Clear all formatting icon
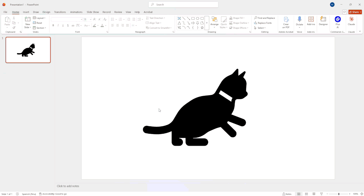The height and width of the screenshot is (196, 364). point(105,19)
